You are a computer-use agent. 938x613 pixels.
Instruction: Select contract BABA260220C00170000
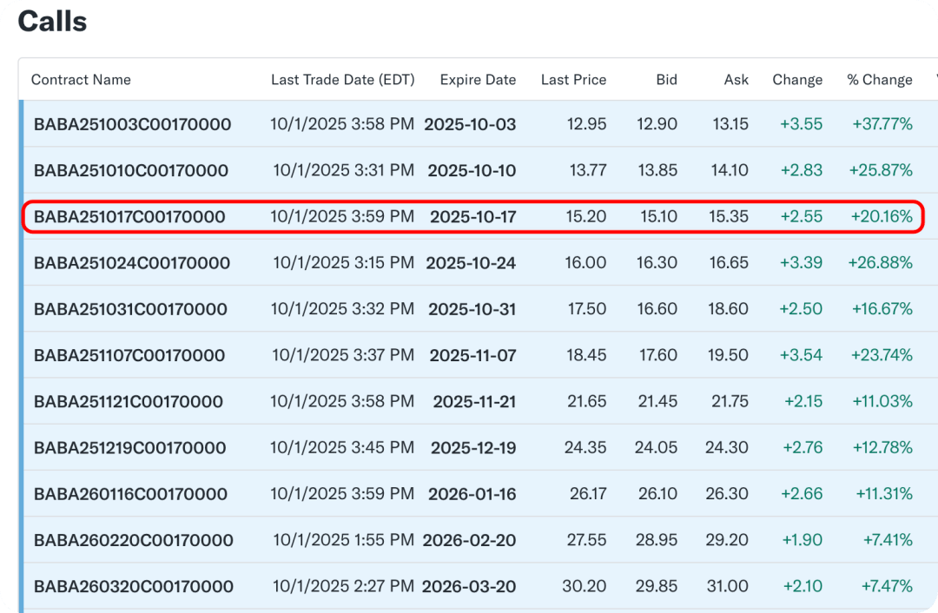[x=134, y=540]
